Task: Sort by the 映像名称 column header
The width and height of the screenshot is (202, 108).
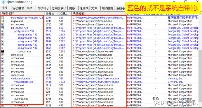Action: [x=22, y=13]
